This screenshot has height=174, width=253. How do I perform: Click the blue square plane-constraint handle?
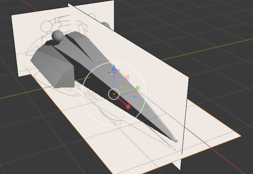coord(135,97)
